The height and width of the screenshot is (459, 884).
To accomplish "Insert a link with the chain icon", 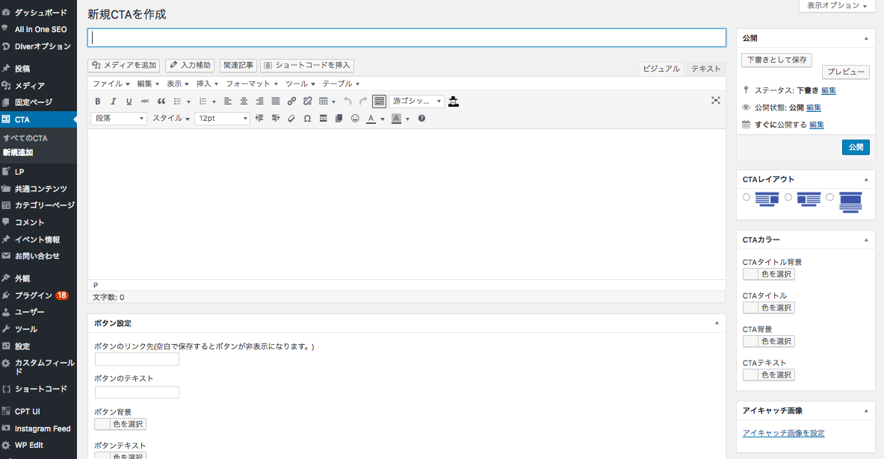I will pos(291,102).
